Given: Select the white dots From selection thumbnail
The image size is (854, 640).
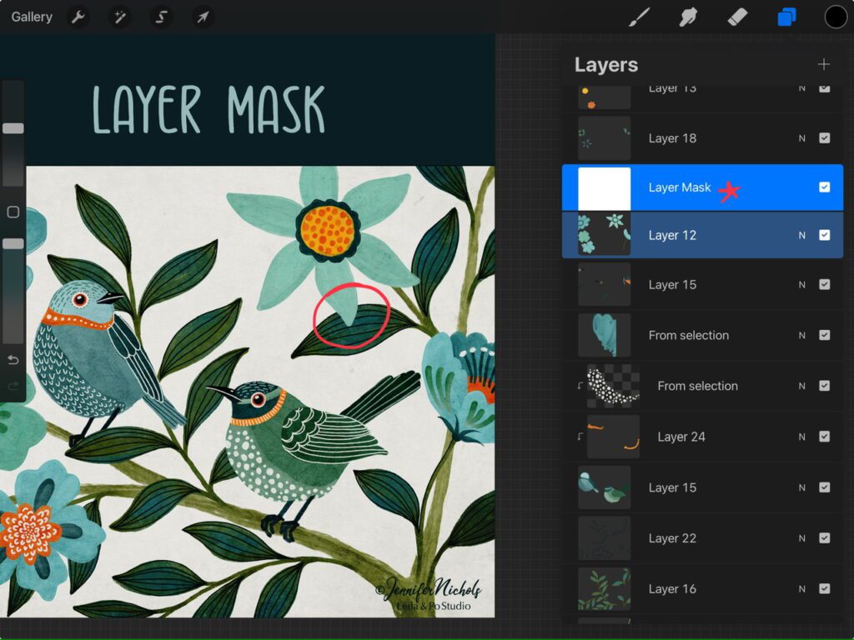Looking at the screenshot, I should [613, 386].
